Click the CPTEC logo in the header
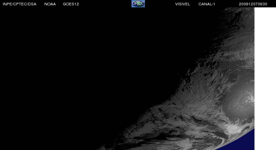The image size is (276, 150). pos(138,3)
